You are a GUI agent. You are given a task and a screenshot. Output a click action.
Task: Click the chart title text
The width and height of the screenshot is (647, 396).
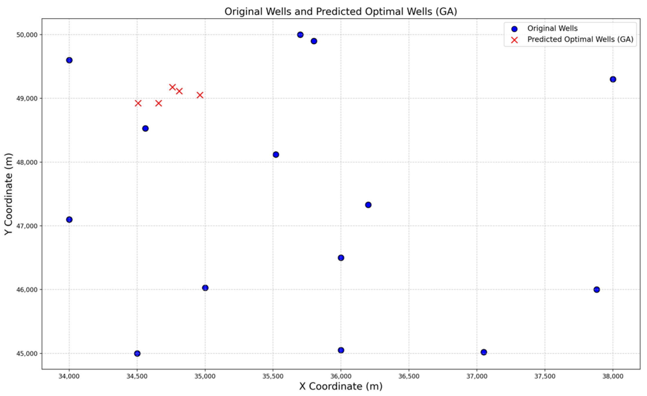pyautogui.click(x=341, y=12)
